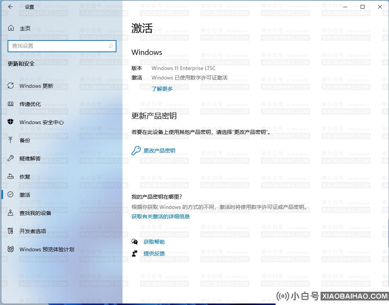
Task: Click the Windows 已使用数字许可证激活 status text
Action: (189, 78)
